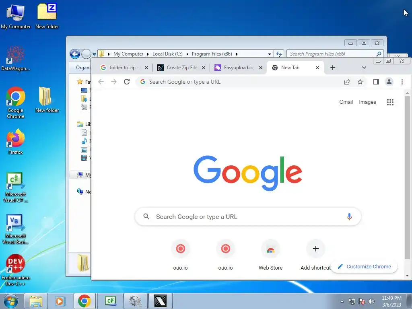Open the yellow New folder beside Chrome icon

(47, 100)
